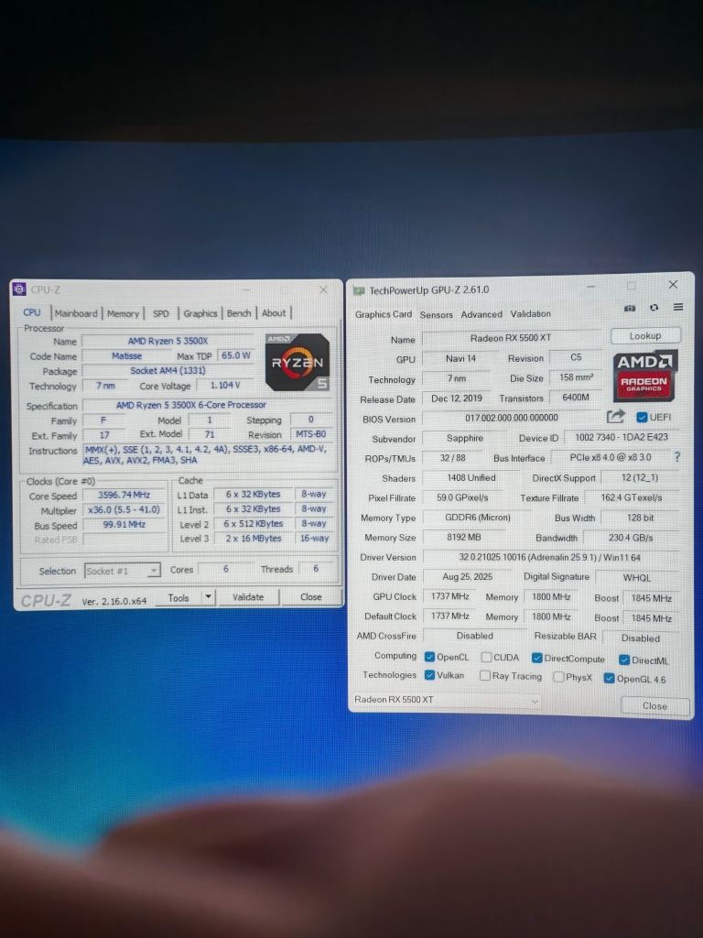
Task: Open the SPD tab in CPU-Z
Action: 161,313
